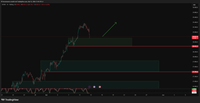The height and width of the screenshot is (103, 200).
Task: Click the 19 date label on time axis
Action: 113,95
